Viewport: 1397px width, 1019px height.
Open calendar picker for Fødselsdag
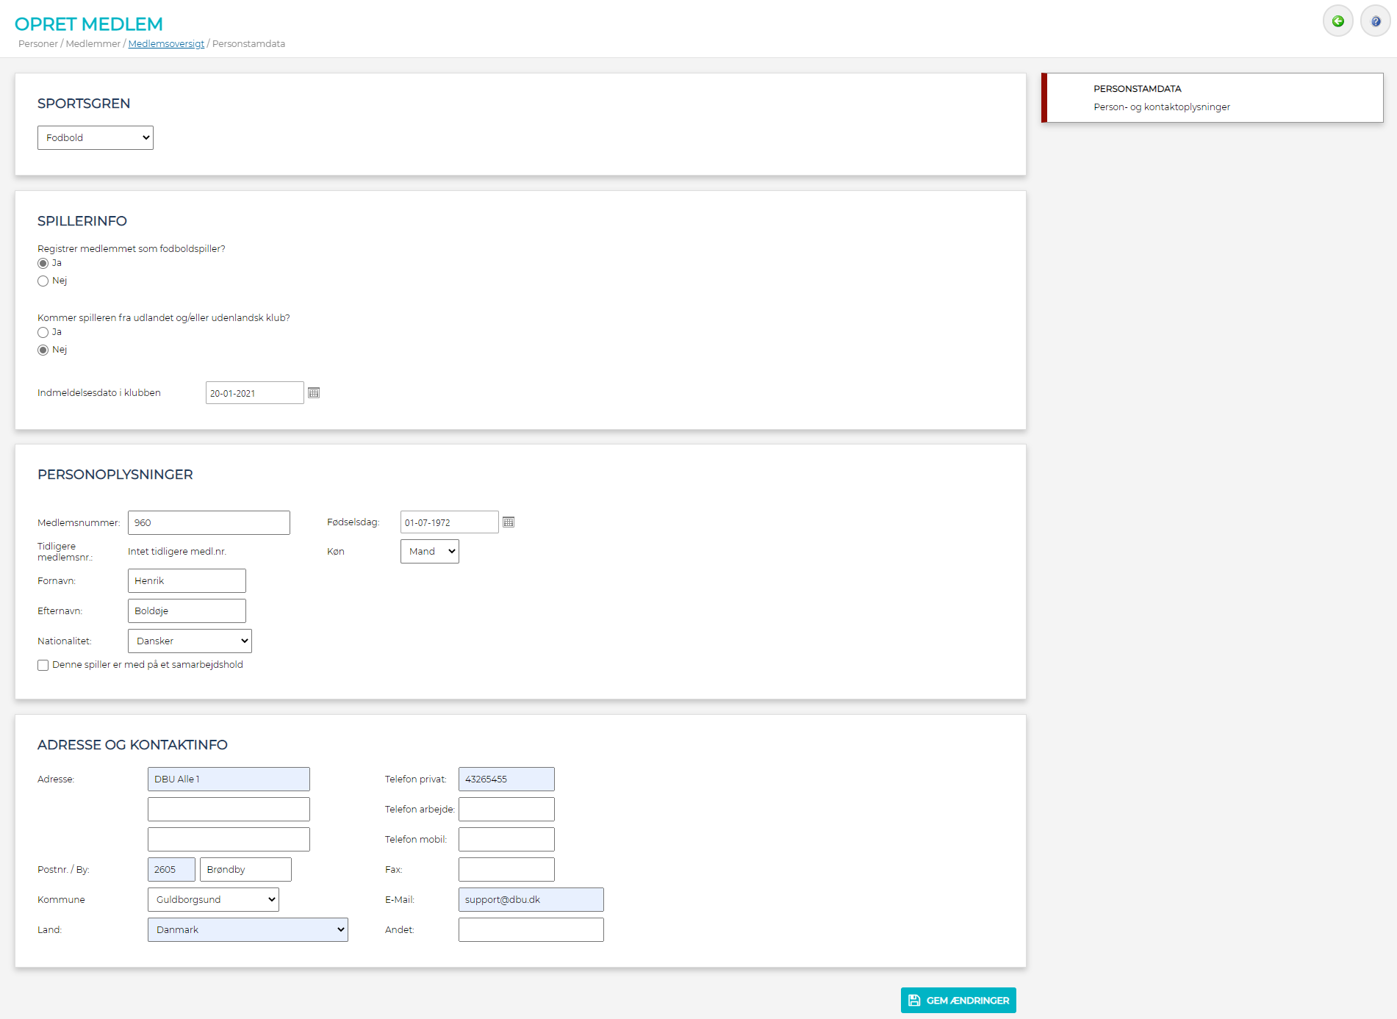coord(509,522)
